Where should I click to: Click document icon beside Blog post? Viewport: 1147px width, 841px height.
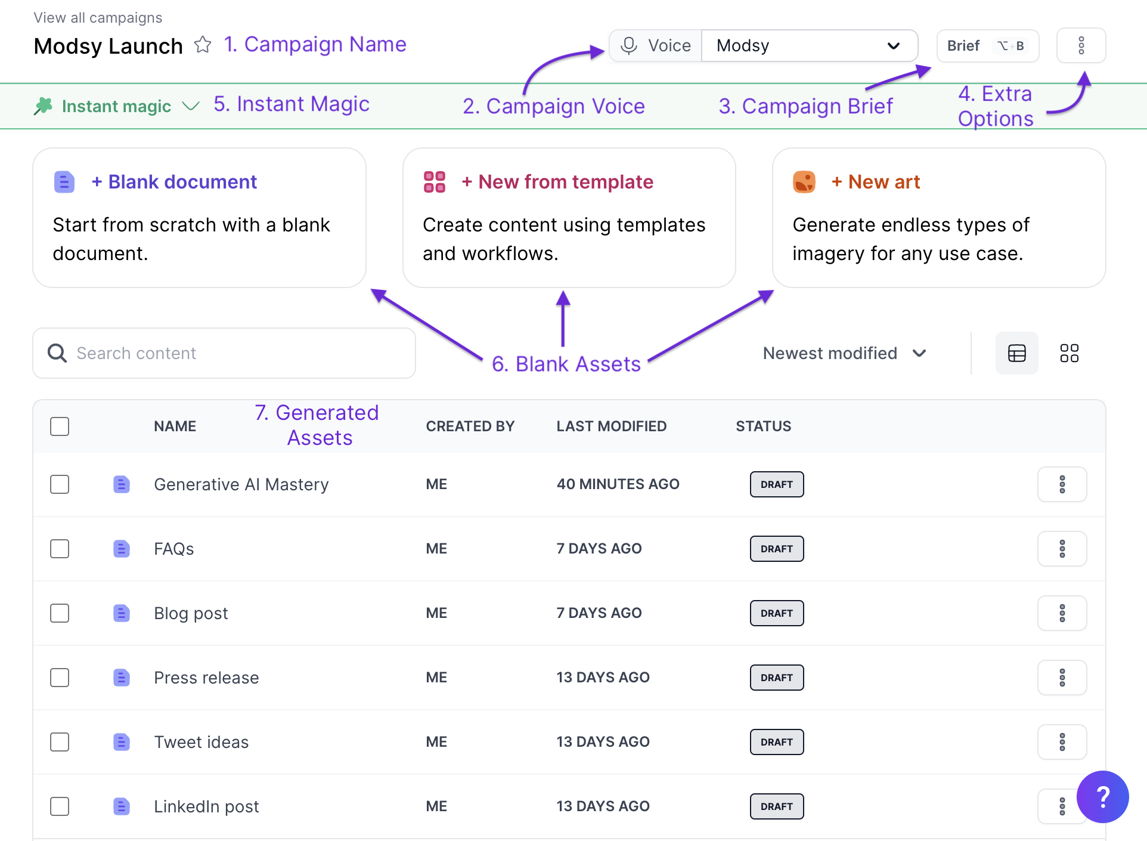(x=122, y=613)
